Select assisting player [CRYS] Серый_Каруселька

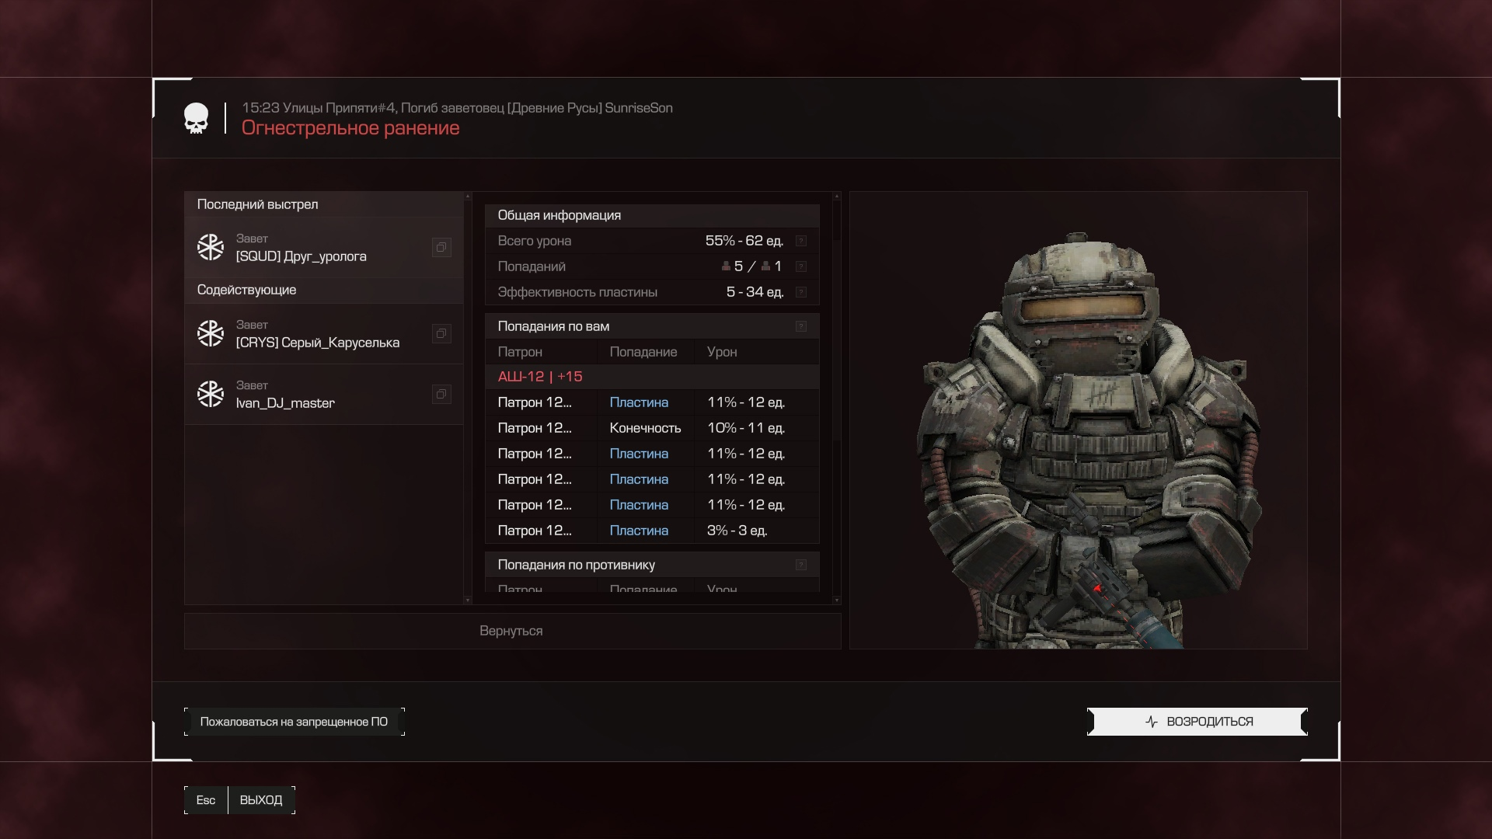(324, 334)
